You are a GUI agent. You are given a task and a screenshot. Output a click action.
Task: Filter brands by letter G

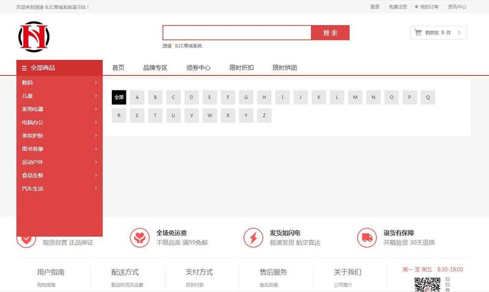[x=246, y=97]
